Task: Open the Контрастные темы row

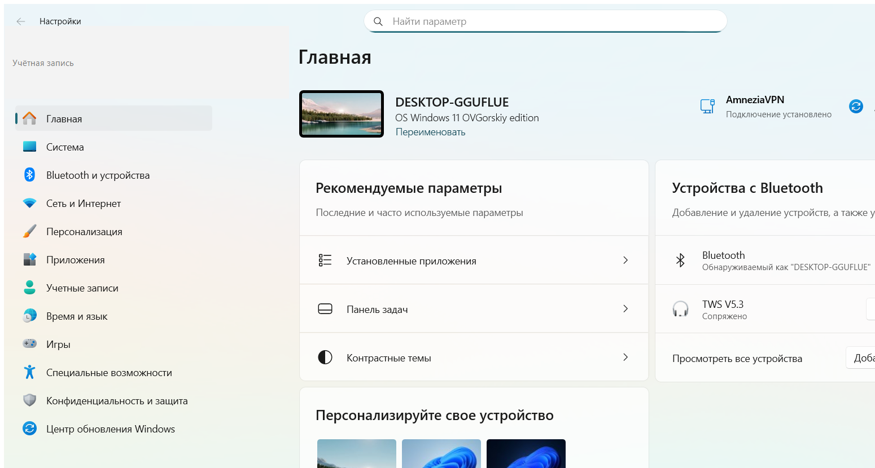Action: pyautogui.click(x=474, y=357)
